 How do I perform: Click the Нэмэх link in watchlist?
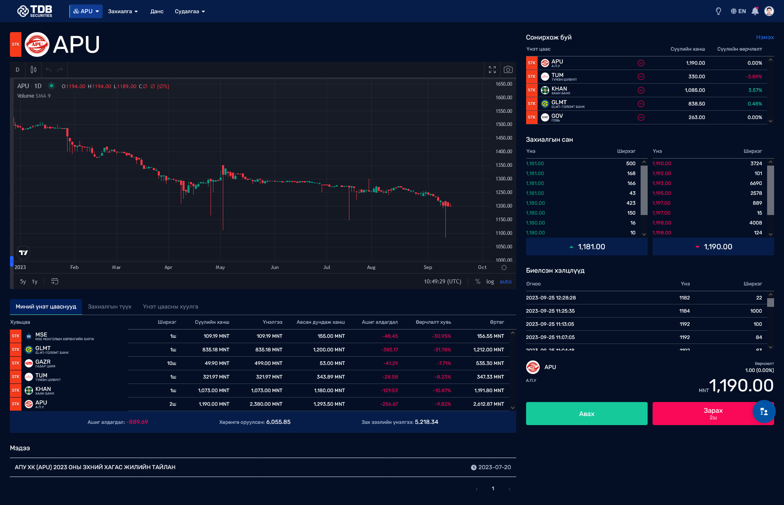pyautogui.click(x=765, y=37)
